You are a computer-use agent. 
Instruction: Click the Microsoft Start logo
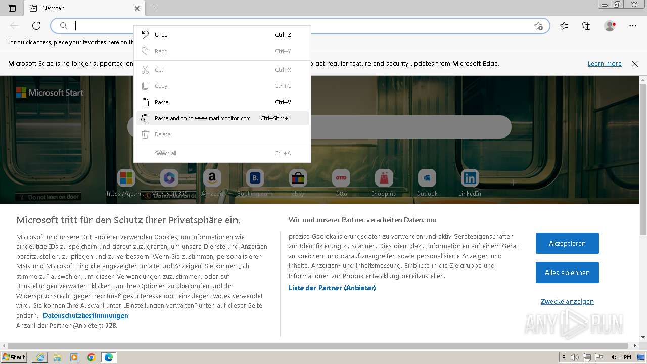coord(50,93)
